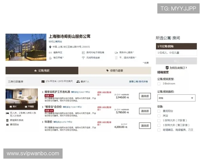Click the balcony view icon in room features
Image resolution: width=203 pixels, height=162 pixels.
point(7,125)
